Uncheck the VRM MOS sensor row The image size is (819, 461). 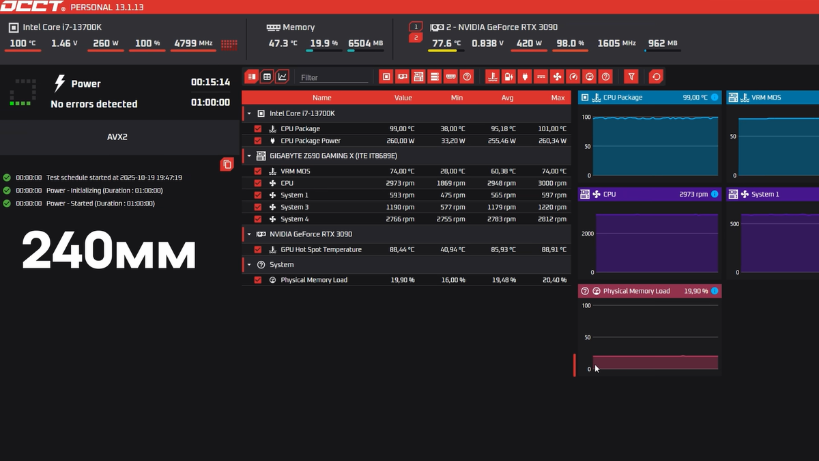[x=257, y=171]
